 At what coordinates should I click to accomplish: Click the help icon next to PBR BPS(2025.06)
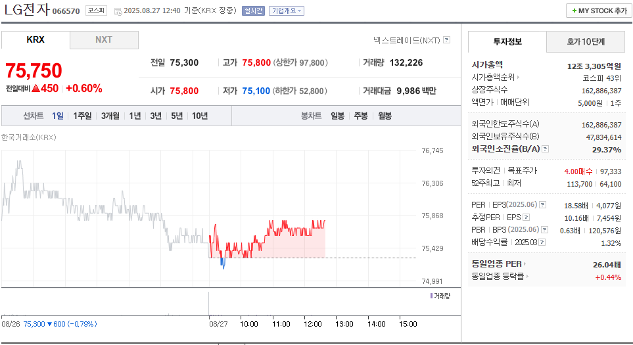pos(544,229)
